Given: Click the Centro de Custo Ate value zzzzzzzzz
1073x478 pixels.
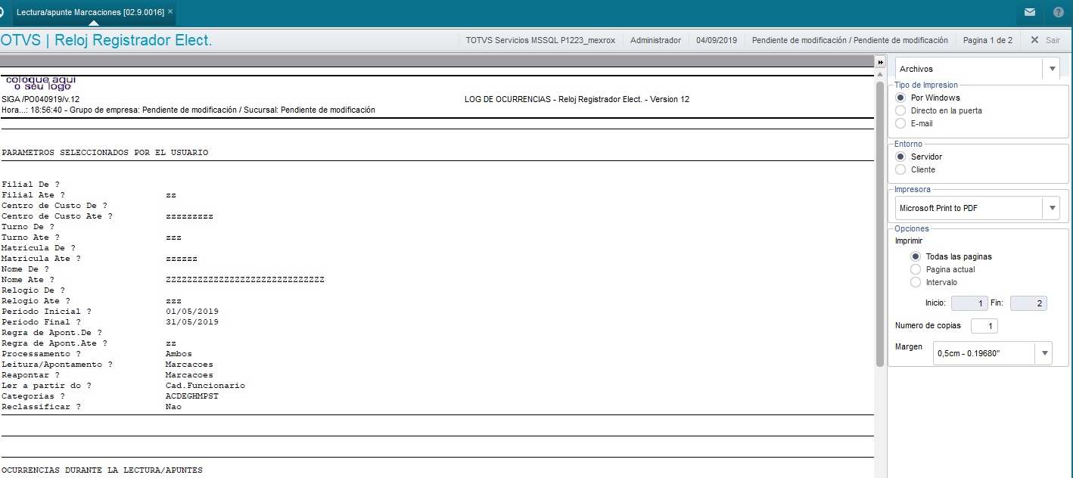Looking at the screenshot, I should (189, 216).
